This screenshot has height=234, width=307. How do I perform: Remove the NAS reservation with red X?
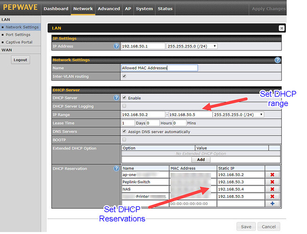coord(272,189)
